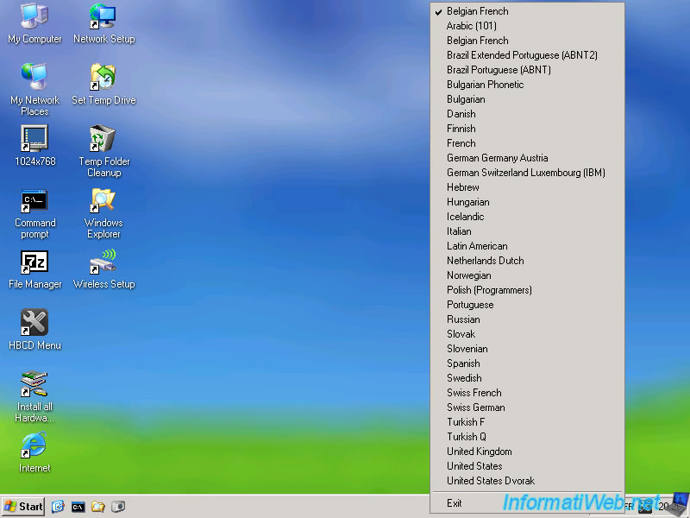This screenshot has height=518, width=690.
Task: Choose Spanish keyboard layout
Action: coord(527,363)
